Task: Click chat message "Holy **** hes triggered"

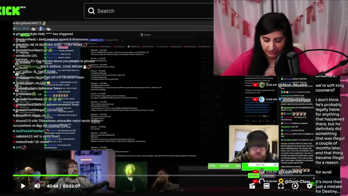Action: [x=44, y=34]
